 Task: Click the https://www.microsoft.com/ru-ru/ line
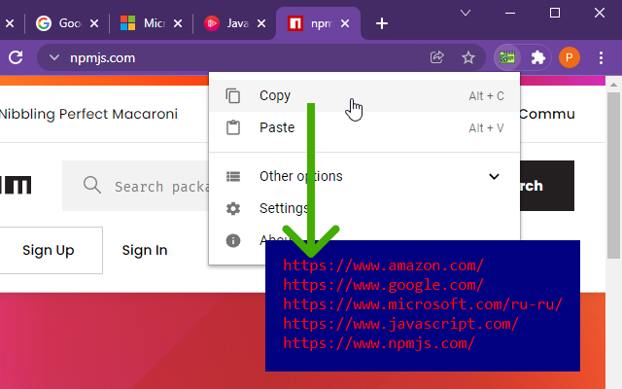point(423,304)
